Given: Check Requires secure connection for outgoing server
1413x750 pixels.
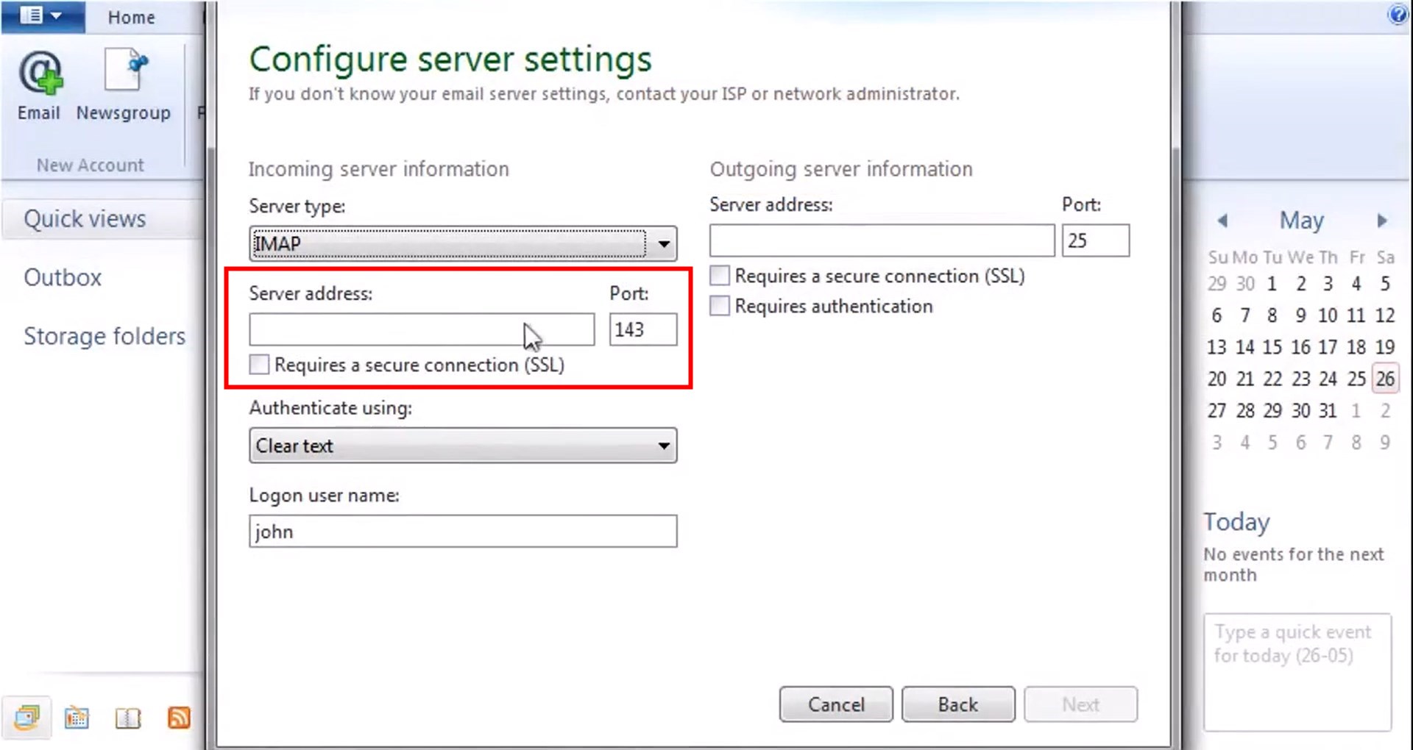Looking at the screenshot, I should point(719,275).
